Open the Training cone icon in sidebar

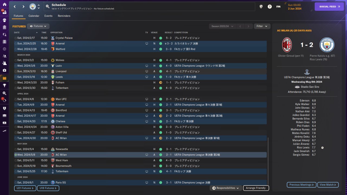click(x=4, y=63)
